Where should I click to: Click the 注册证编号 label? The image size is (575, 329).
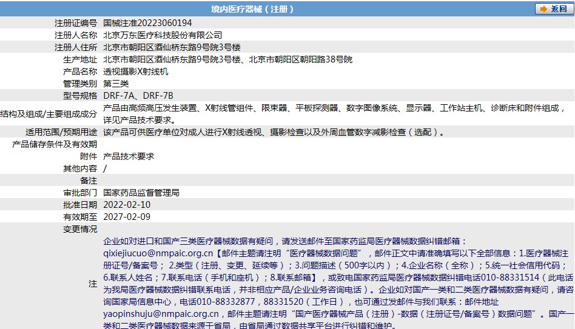[x=76, y=23]
